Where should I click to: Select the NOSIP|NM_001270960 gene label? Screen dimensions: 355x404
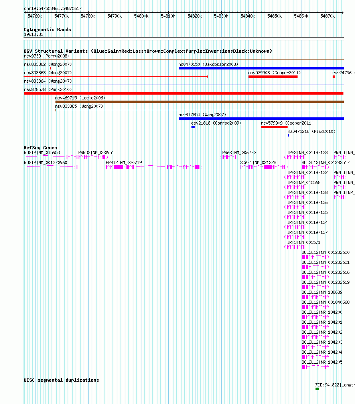click(x=45, y=162)
